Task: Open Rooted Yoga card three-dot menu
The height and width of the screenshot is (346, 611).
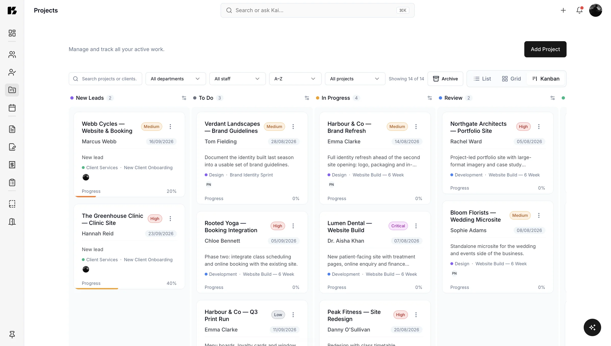Action: [293, 226]
